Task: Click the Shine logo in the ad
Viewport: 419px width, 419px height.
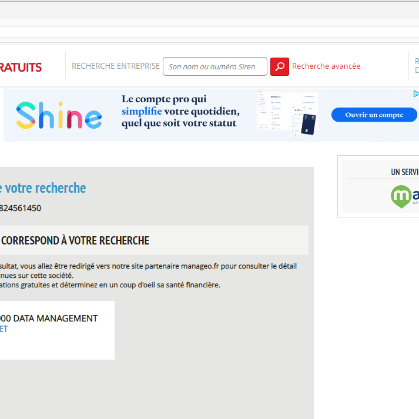Action: click(59, 115)
